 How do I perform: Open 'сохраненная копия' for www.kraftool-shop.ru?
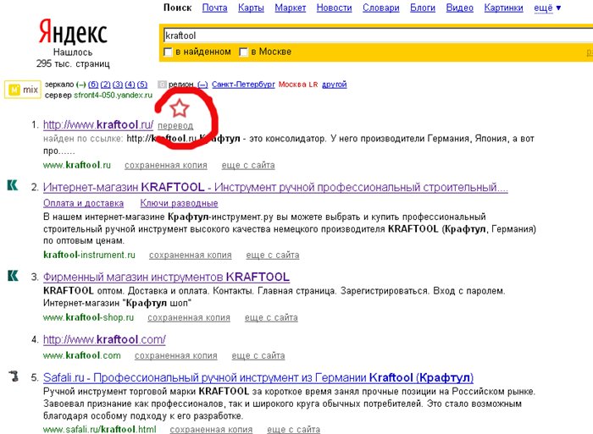point(189,317)
